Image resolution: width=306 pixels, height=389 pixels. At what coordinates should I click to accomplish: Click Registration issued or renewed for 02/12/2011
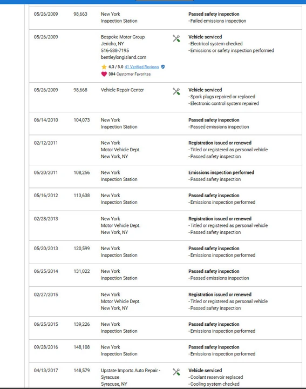(220, 143)
